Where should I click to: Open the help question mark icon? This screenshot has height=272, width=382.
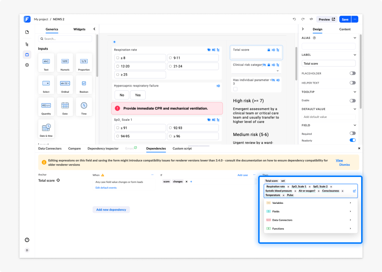pos(27,240)
